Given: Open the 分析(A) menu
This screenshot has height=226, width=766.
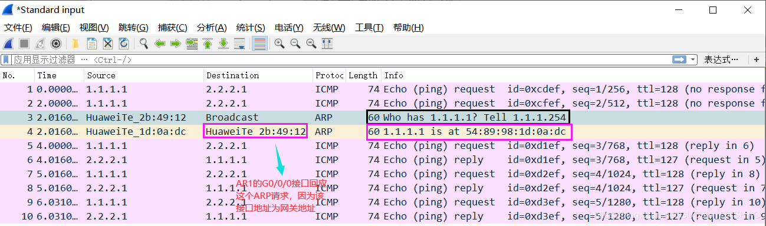Looking at the screenshot, I should point(212,28).
